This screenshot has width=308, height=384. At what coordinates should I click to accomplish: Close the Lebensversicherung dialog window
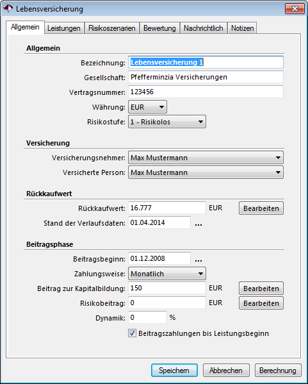click(x=295, y=9)
